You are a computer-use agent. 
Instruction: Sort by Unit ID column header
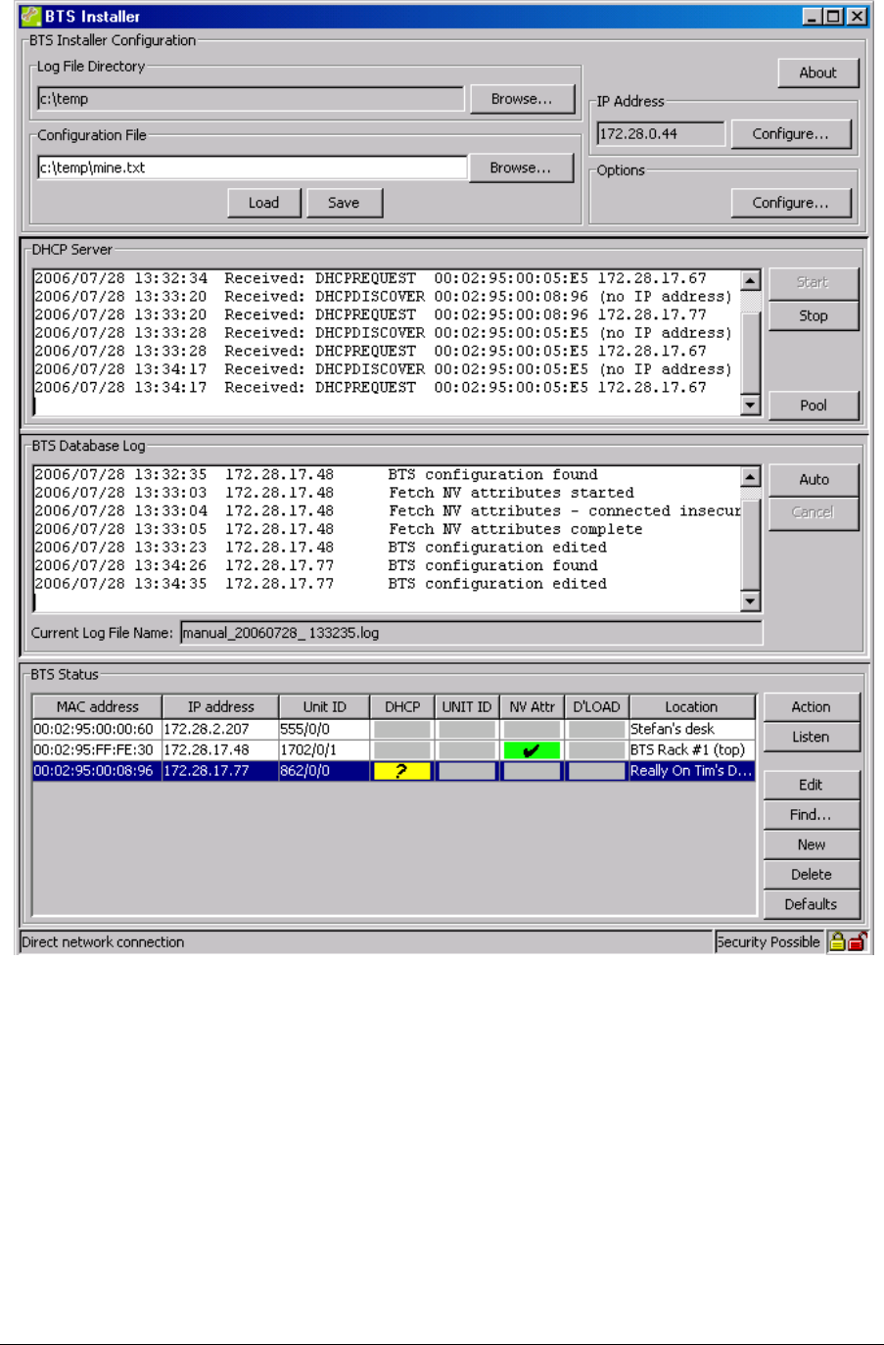coord(324,706)
